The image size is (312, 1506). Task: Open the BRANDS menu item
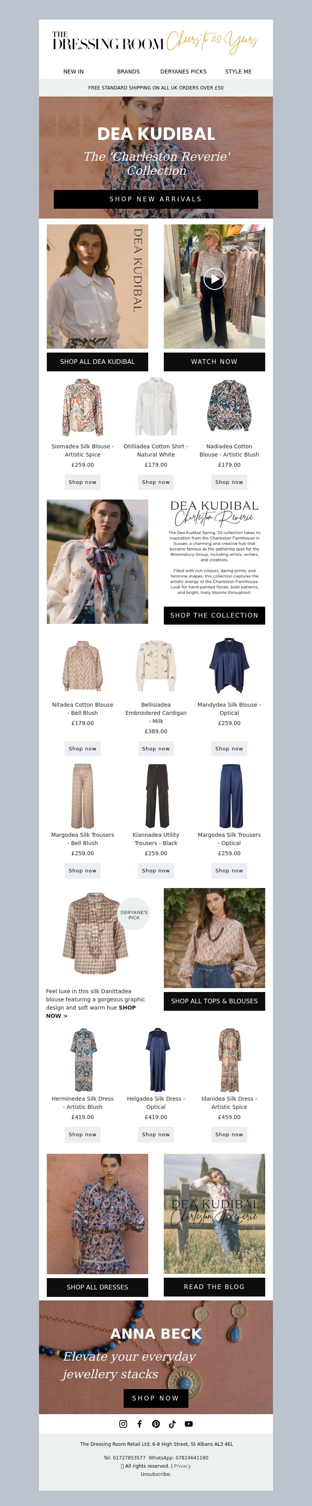click(x=128, y=71)
